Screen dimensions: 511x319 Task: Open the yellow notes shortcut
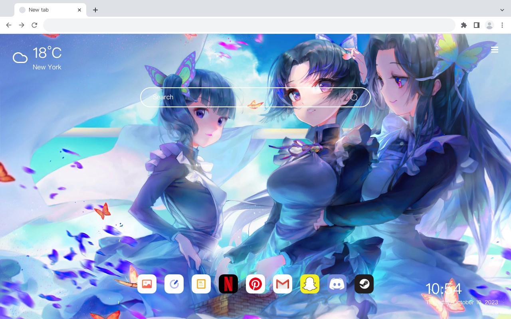[x=201, y=284]
